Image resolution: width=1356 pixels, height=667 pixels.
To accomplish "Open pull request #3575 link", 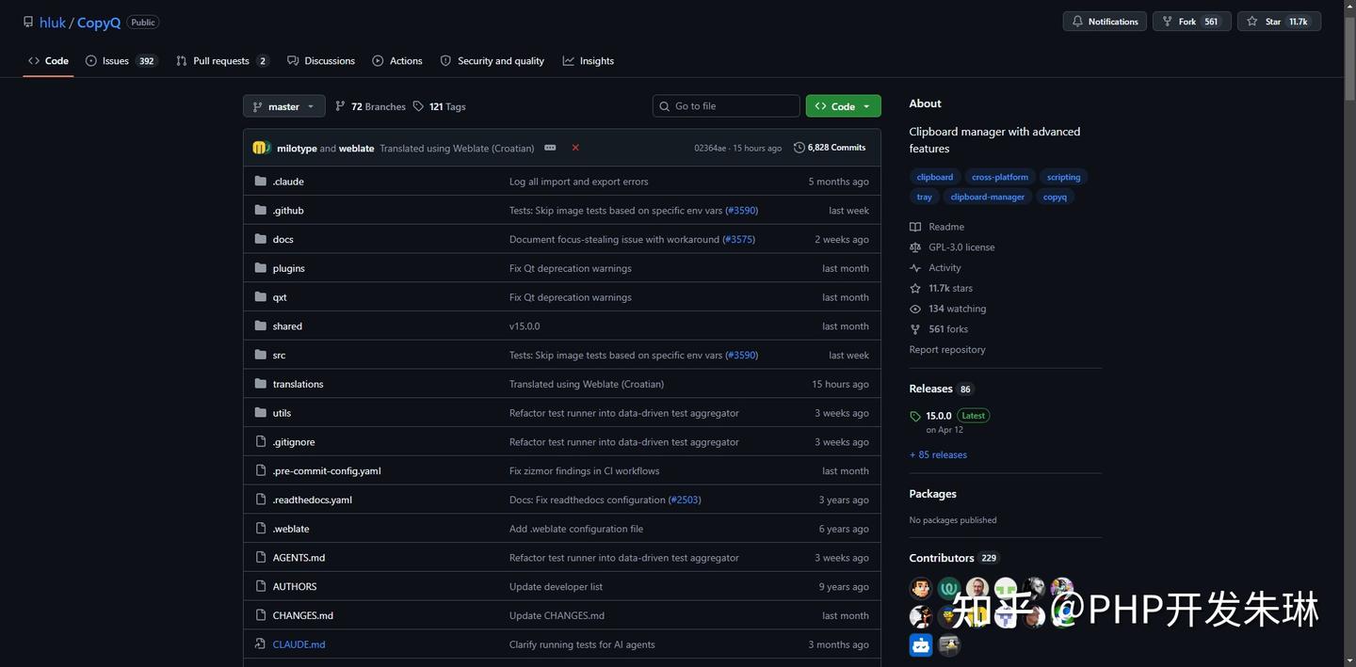I will (738, 239).
